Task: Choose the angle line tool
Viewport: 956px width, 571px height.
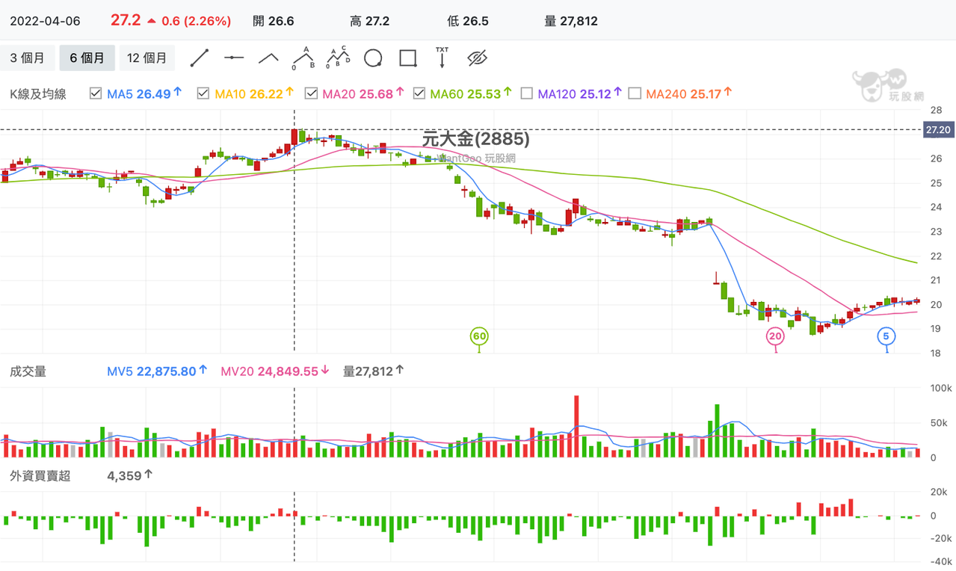Action: click(268, 58)
